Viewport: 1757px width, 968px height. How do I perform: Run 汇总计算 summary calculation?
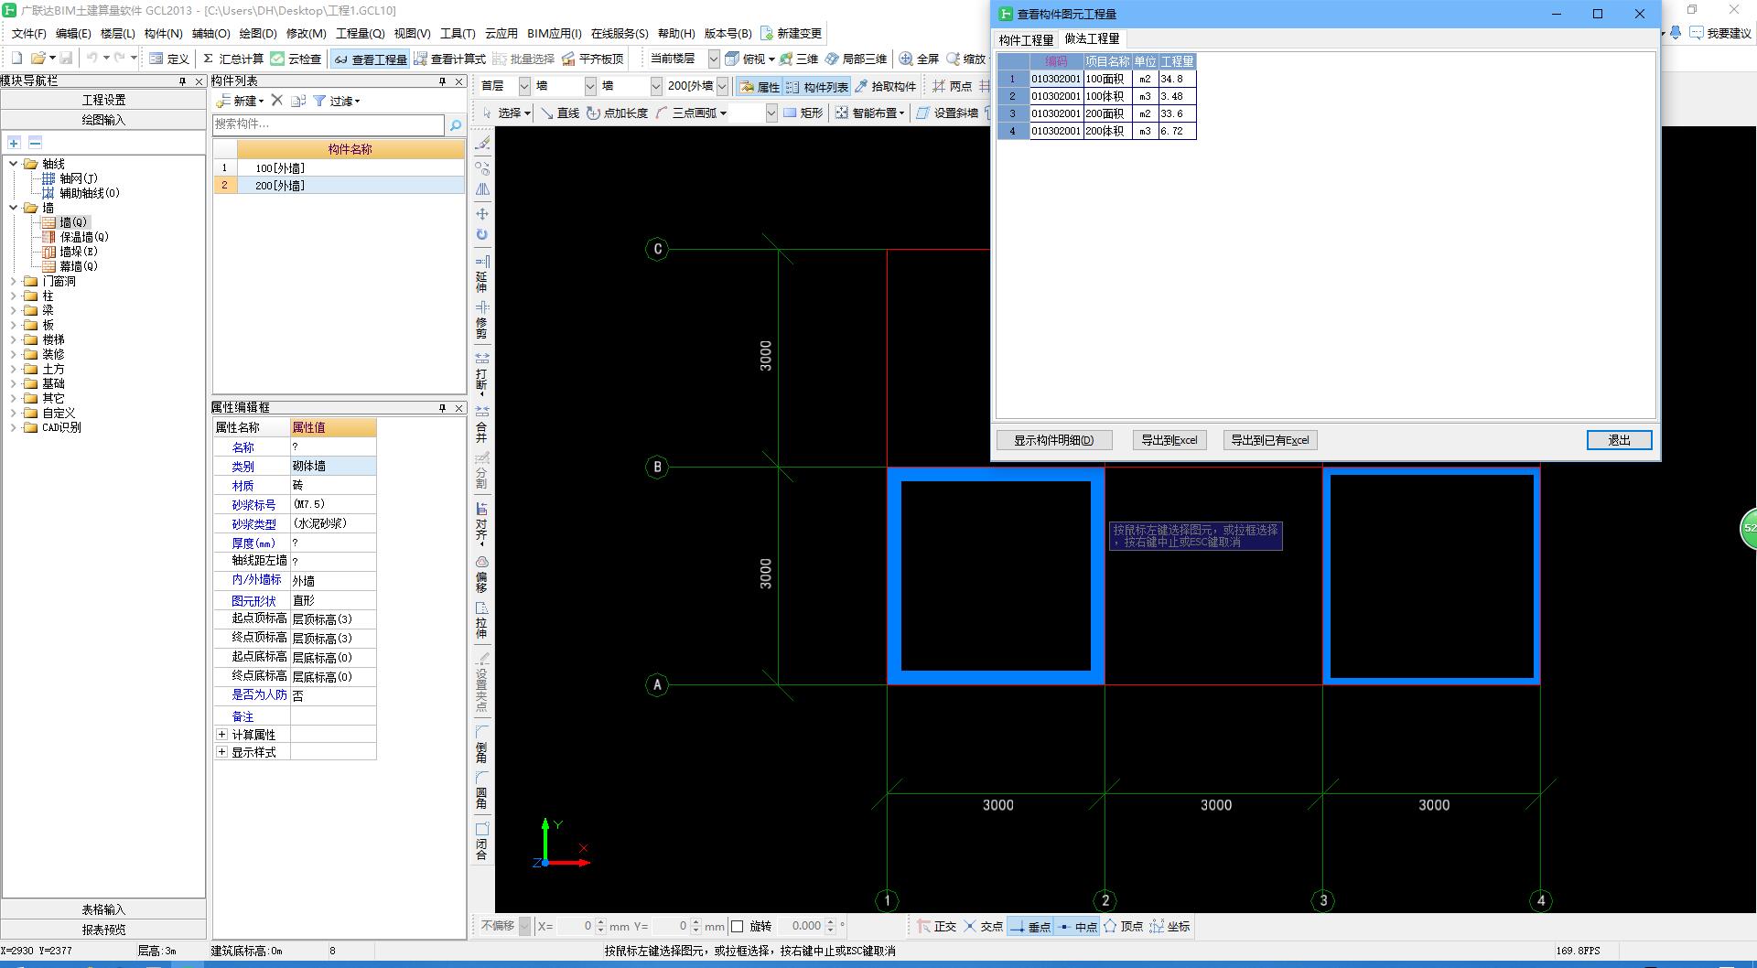pos(233,59)
